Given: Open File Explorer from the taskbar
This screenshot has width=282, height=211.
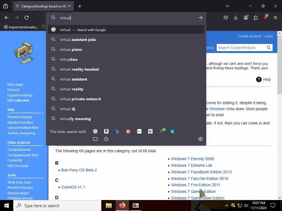Looking at the screenshot, I should coord(109,206).
